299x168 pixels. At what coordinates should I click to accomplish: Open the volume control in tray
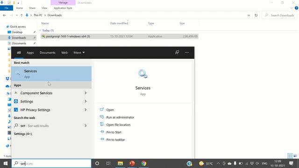(x=257, y=163)
